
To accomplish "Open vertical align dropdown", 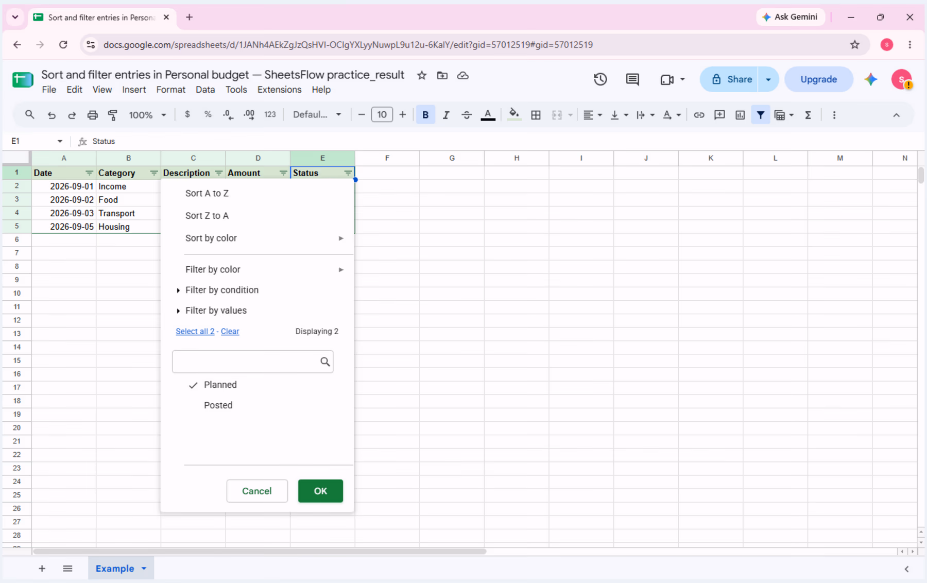I will [x=619, y=115].
